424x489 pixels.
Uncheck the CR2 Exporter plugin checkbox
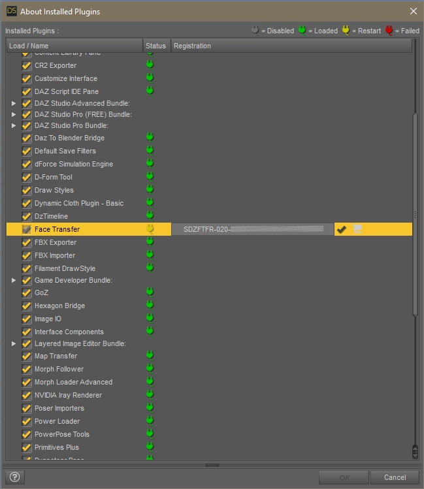[27, 65]
